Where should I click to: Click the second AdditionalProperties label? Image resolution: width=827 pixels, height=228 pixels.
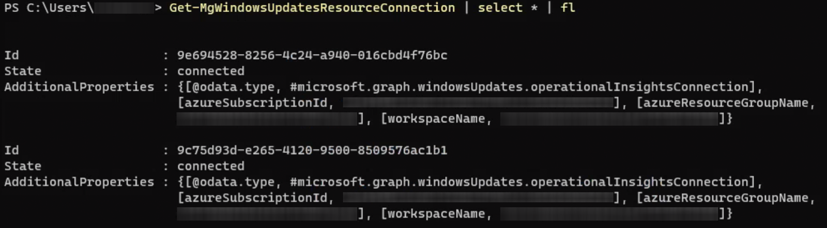pyautogui.click(x=79, y=182)
